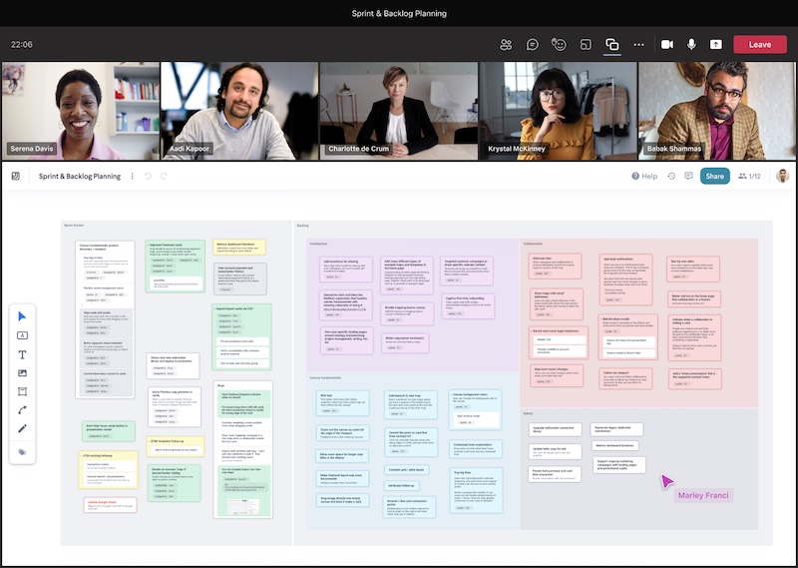Select the Better copy/paste mechanics card
Viewport: 798px width, 568px height.
[405, 342]
